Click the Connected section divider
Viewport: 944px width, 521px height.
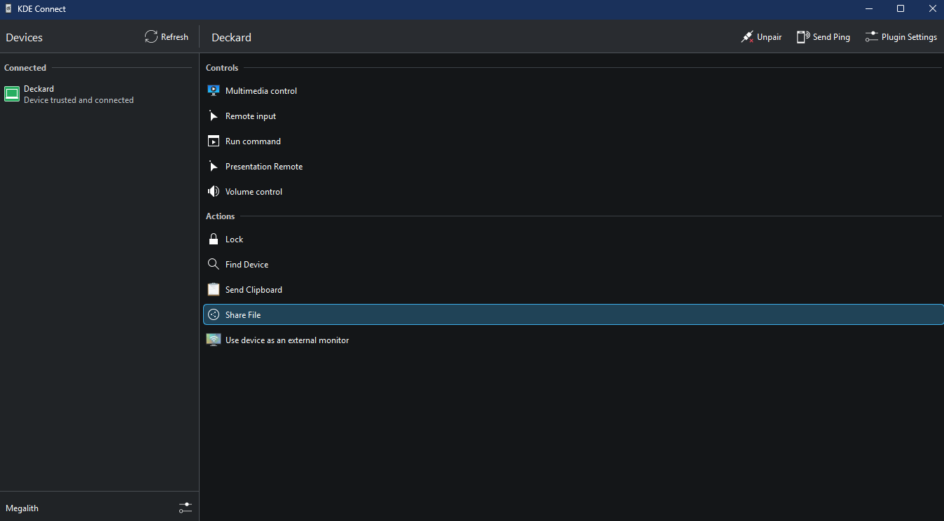[x=25, y=67]
